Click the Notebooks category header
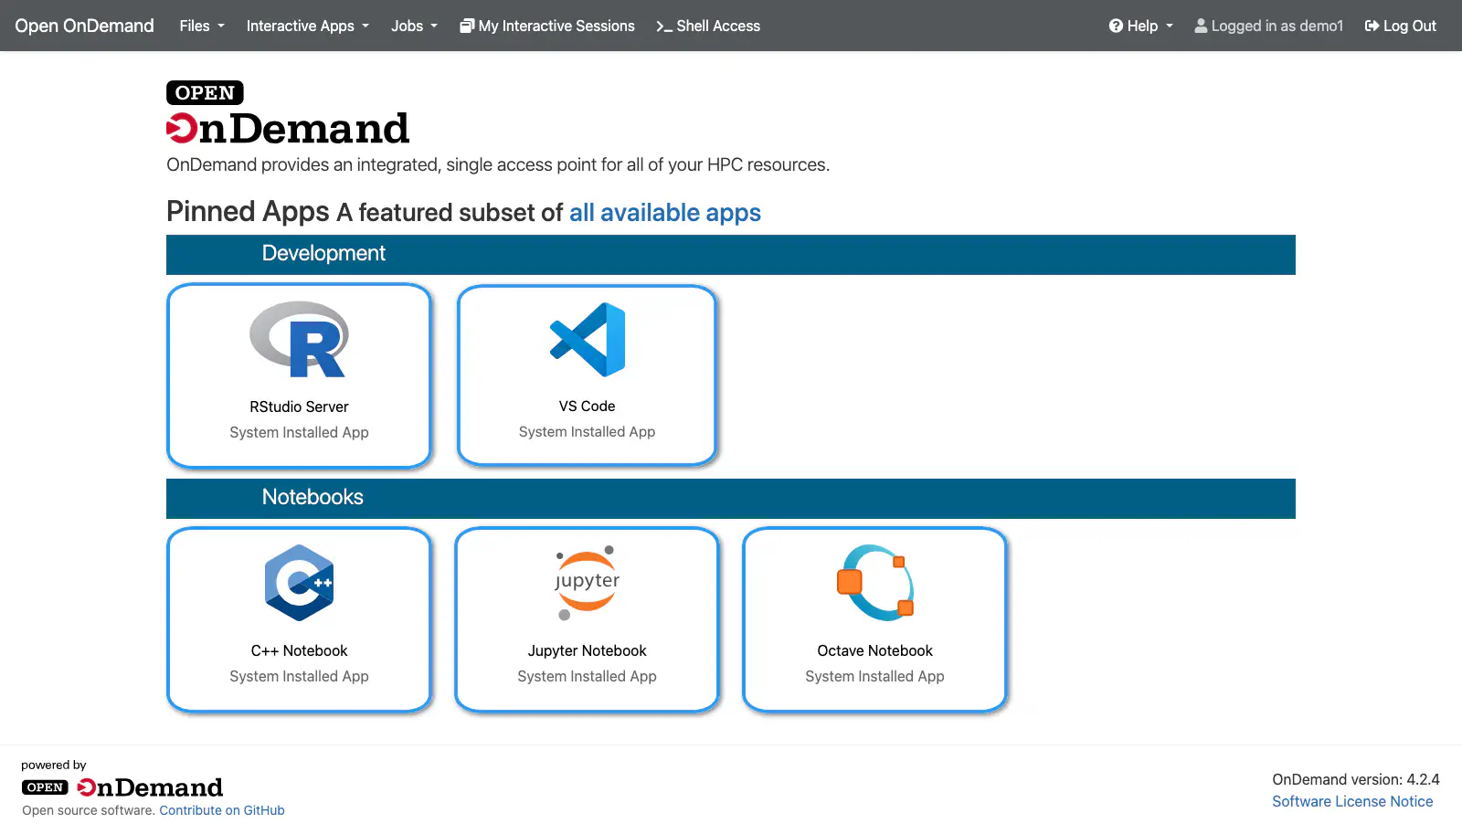The image size is (1462, 834). (731, 498)
